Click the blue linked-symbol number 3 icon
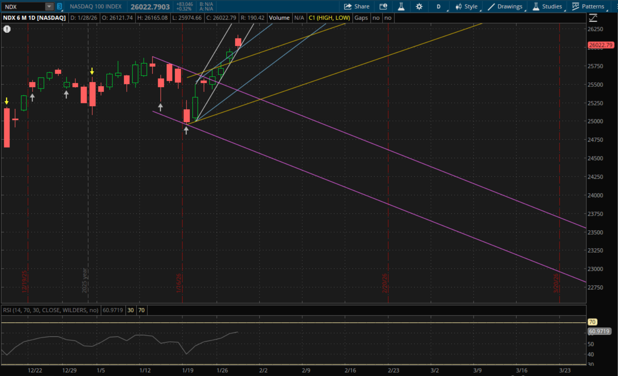 click(59, 7)
